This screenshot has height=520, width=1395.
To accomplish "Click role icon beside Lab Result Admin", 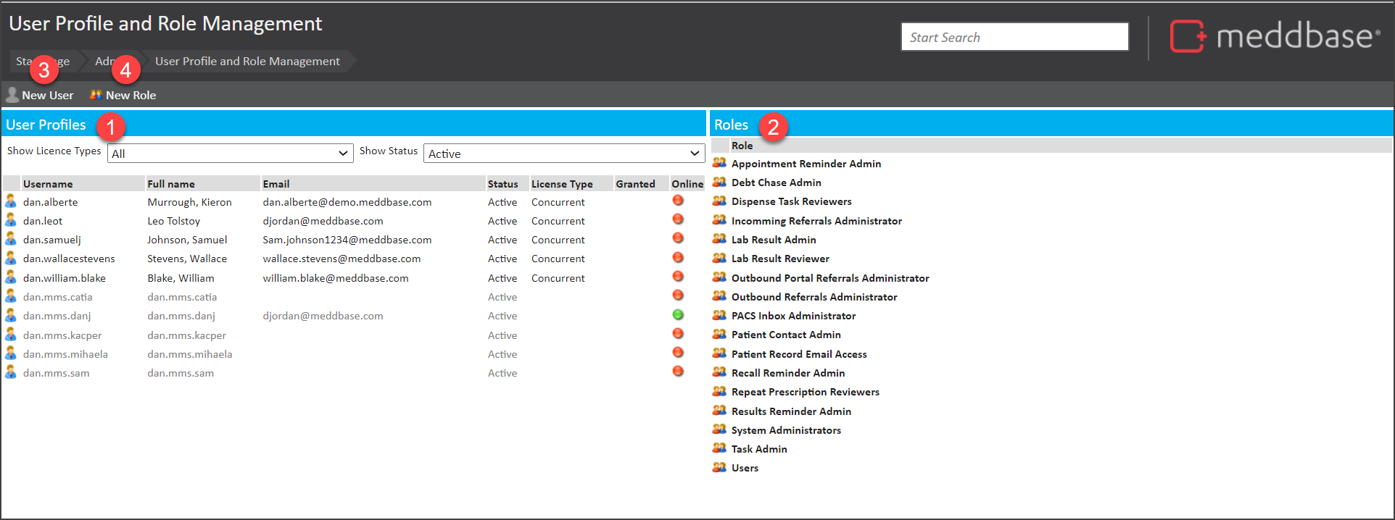I will [x=719, y=239].
